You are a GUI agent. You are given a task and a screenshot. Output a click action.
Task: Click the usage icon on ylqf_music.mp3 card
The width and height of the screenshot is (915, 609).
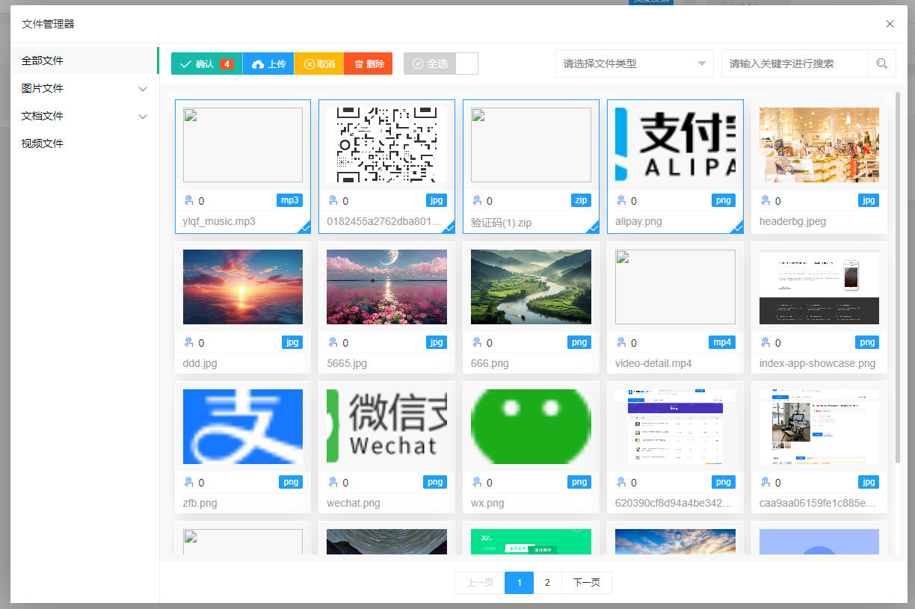click(x=188, y=201)
